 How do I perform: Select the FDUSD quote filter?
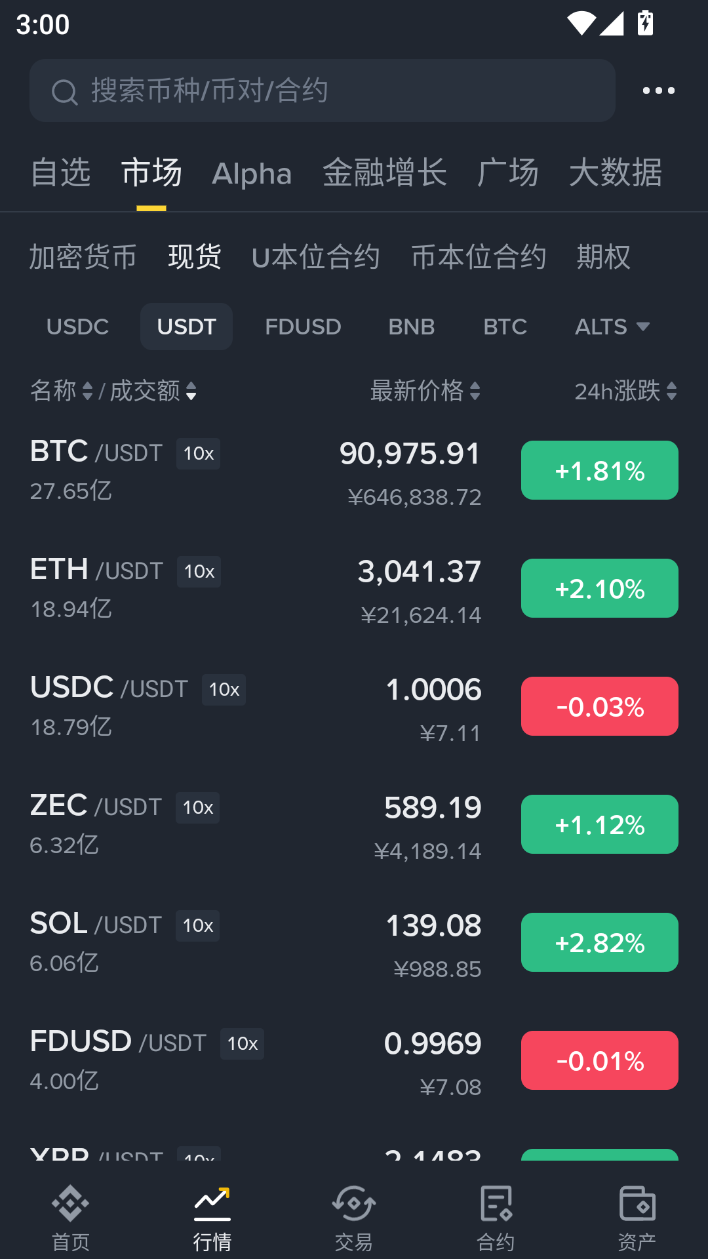pos(303,327)
